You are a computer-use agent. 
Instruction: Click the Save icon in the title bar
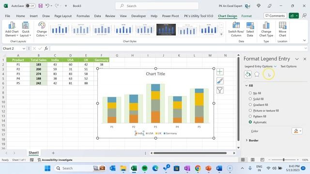click(40, 6)
